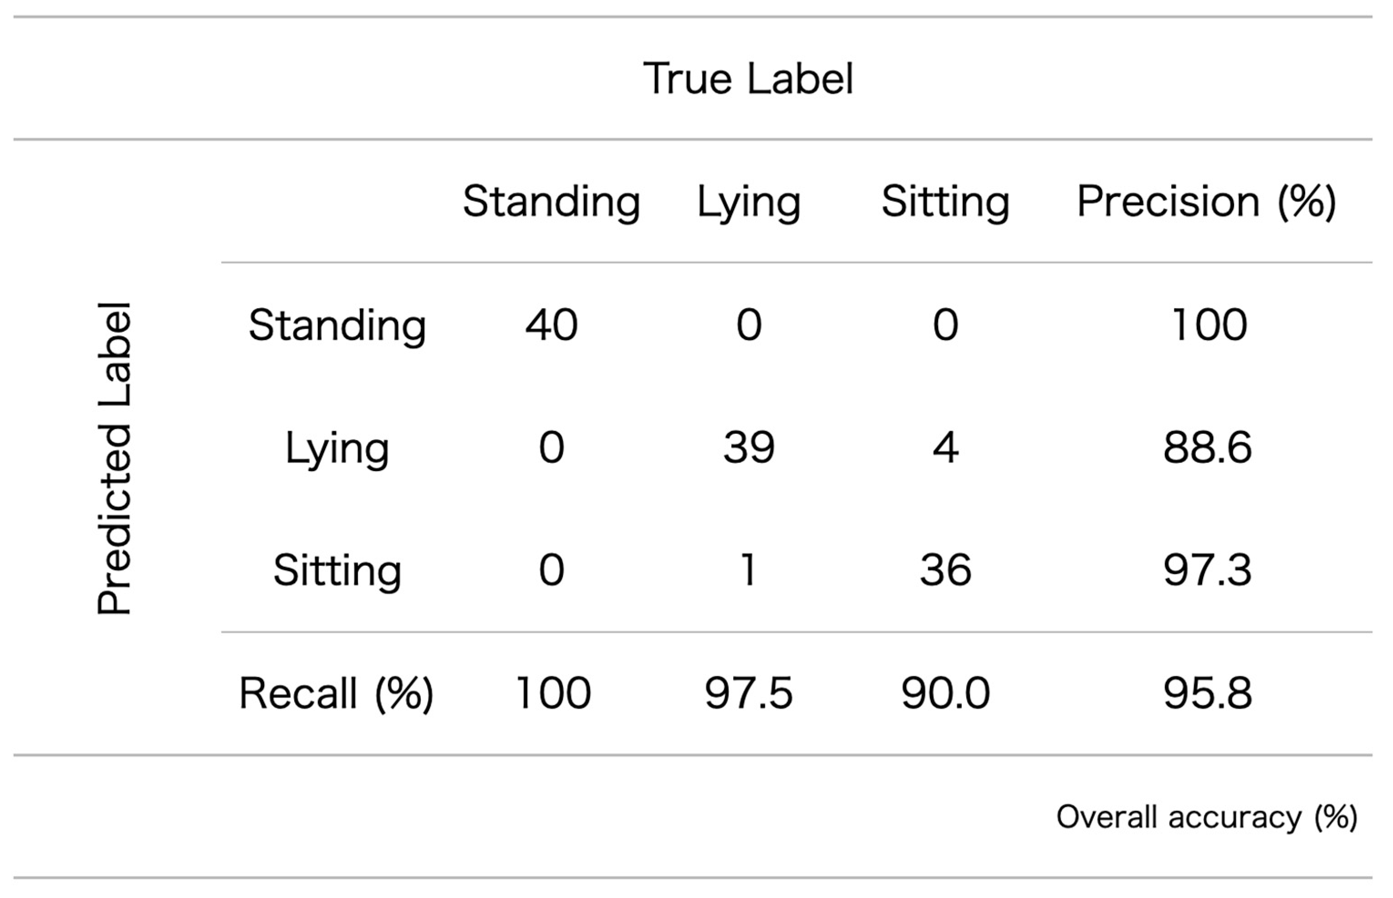Select the Precision (%) column header
The width and height of the screenshot is (1393, 898).
[1206, 202]
